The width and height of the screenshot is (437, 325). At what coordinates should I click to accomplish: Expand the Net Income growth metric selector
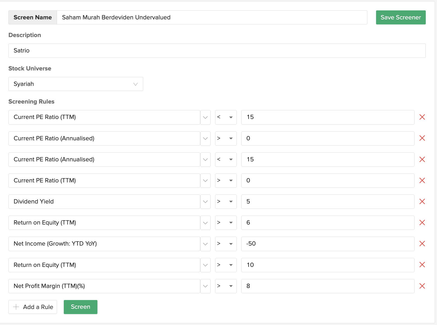[205, 244]
